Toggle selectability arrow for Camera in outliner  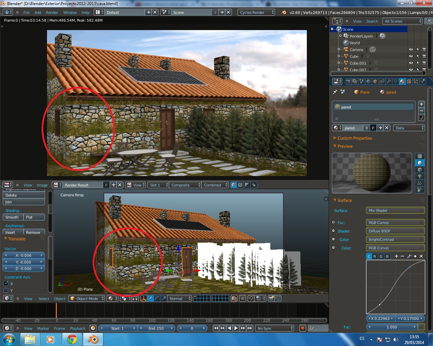pos(418,49)
